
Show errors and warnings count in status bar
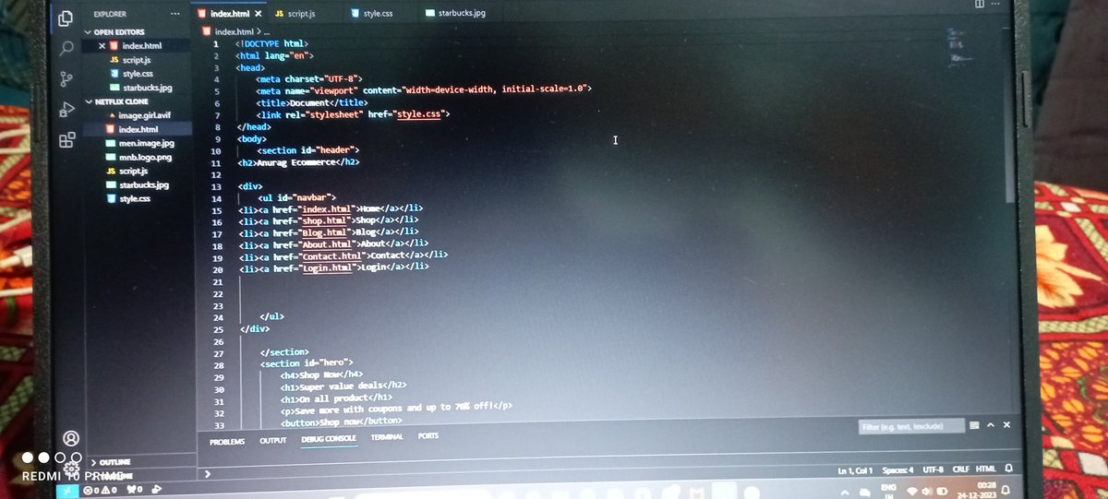[x=101, y=490]
